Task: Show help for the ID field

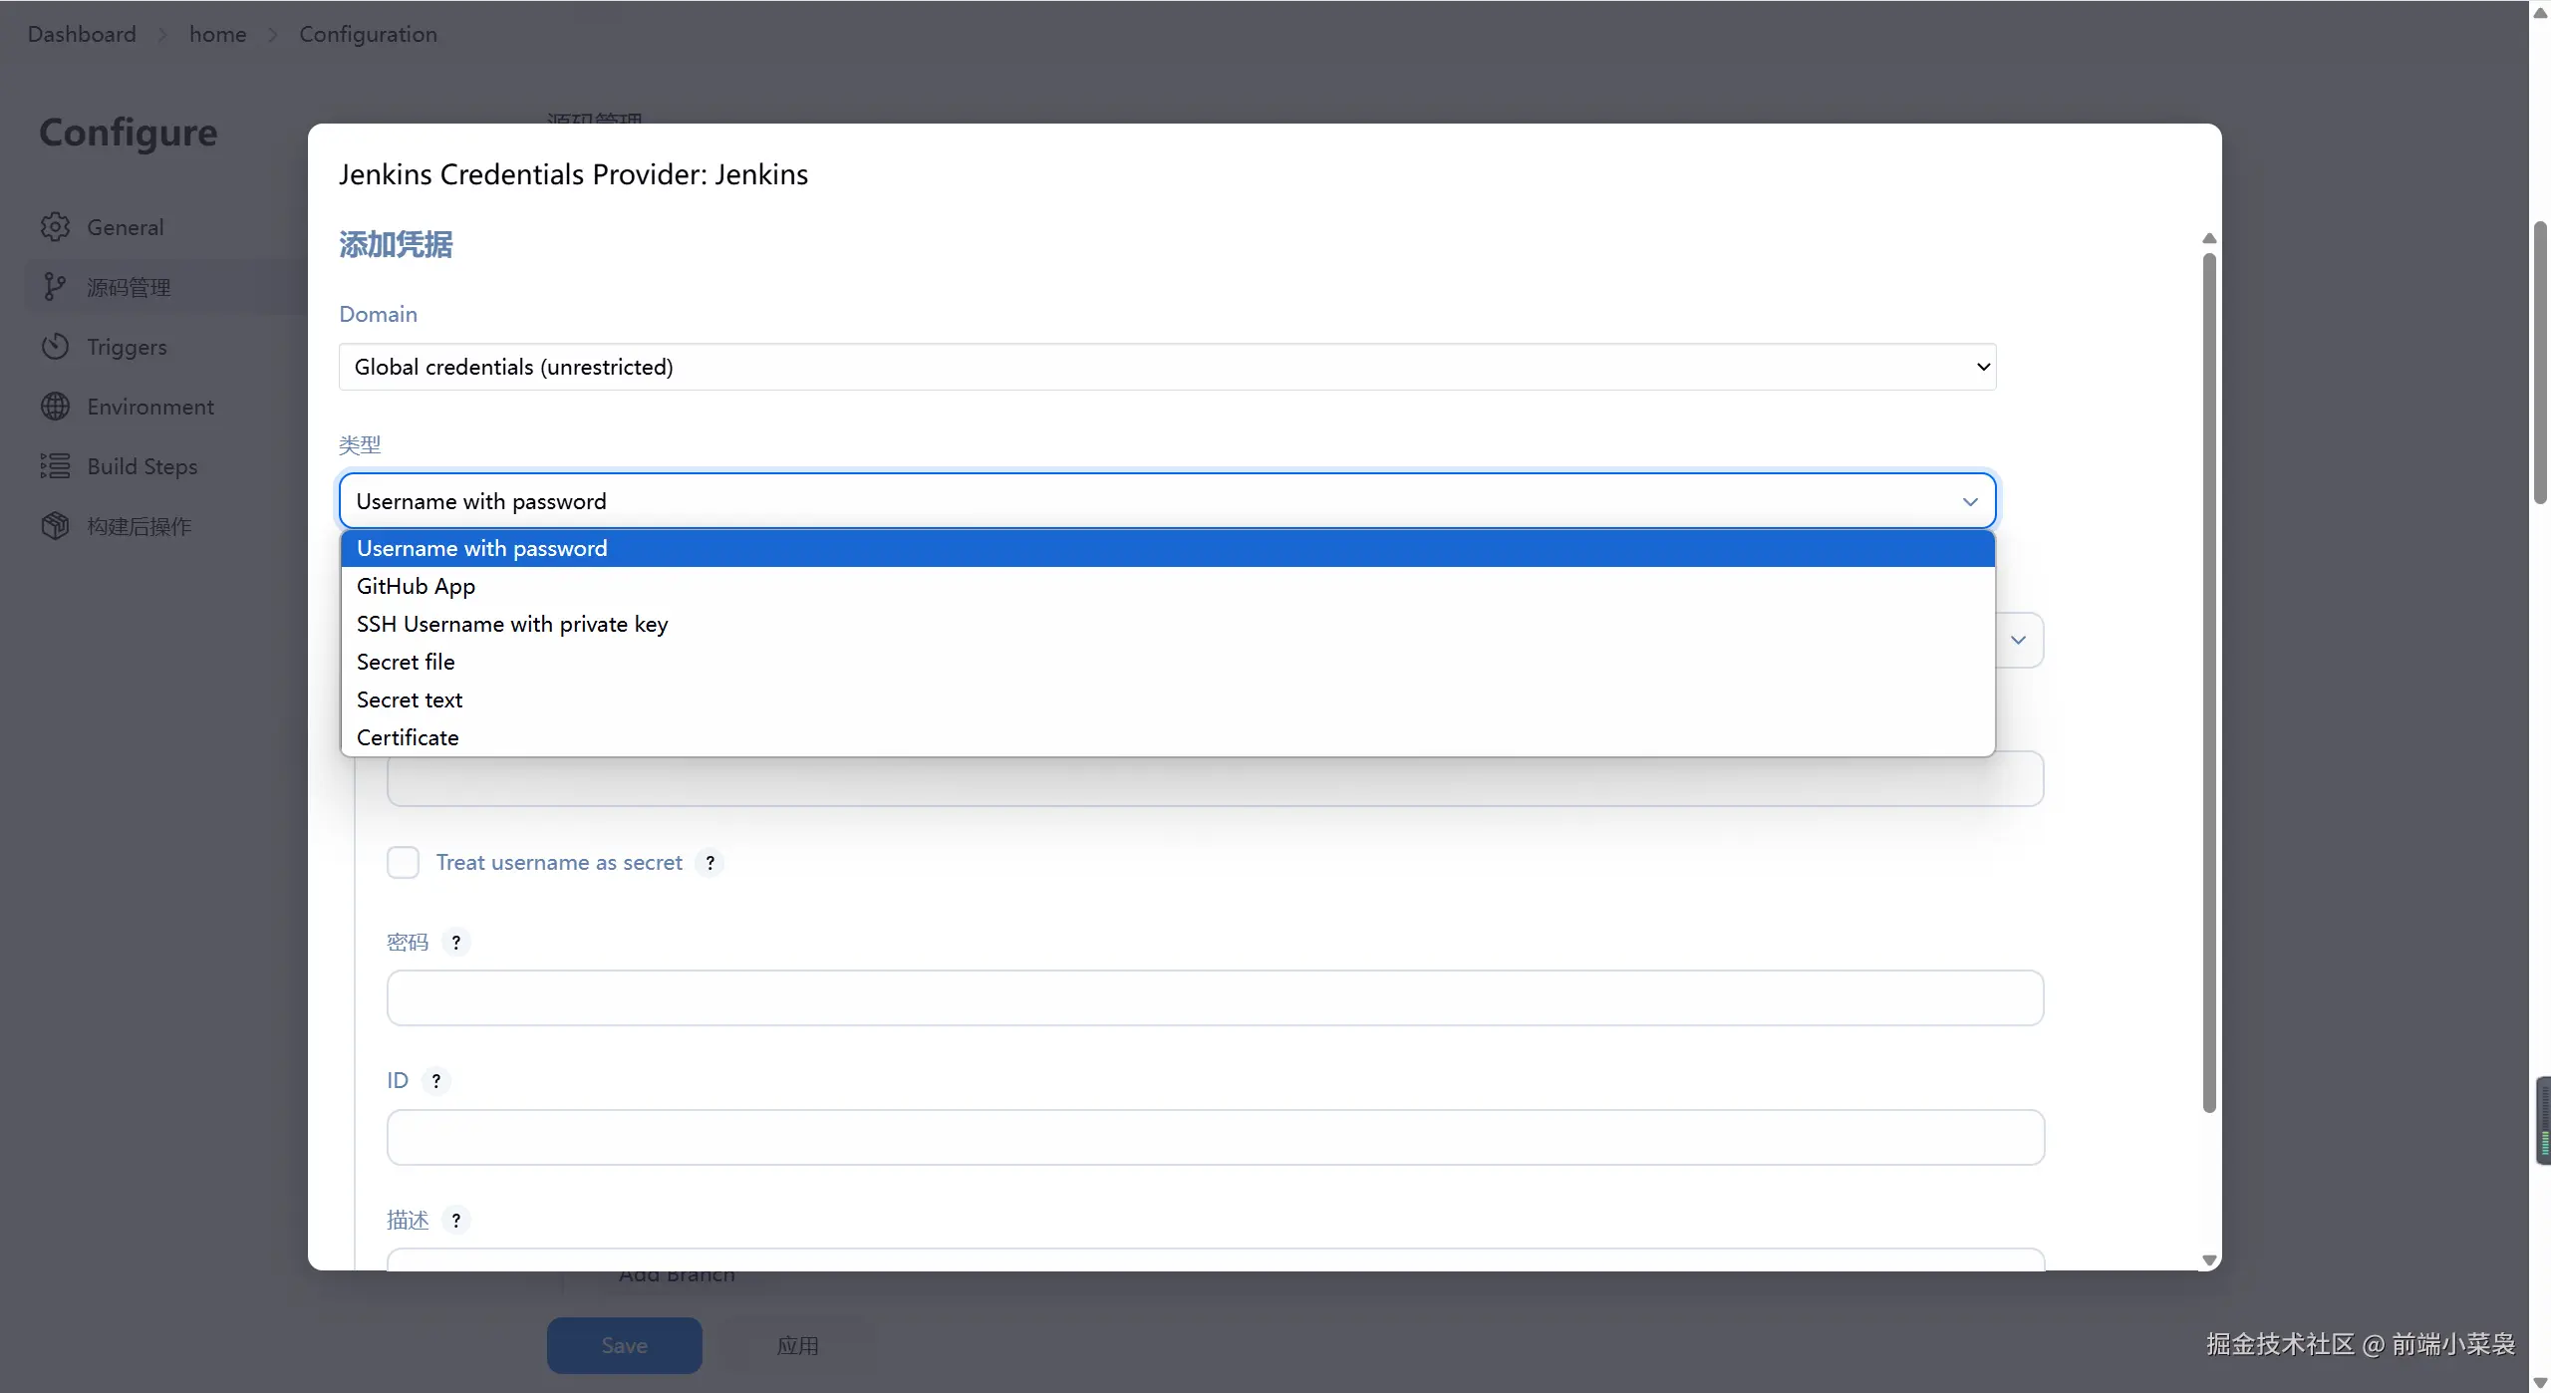Action: [x=435, y=1081]
